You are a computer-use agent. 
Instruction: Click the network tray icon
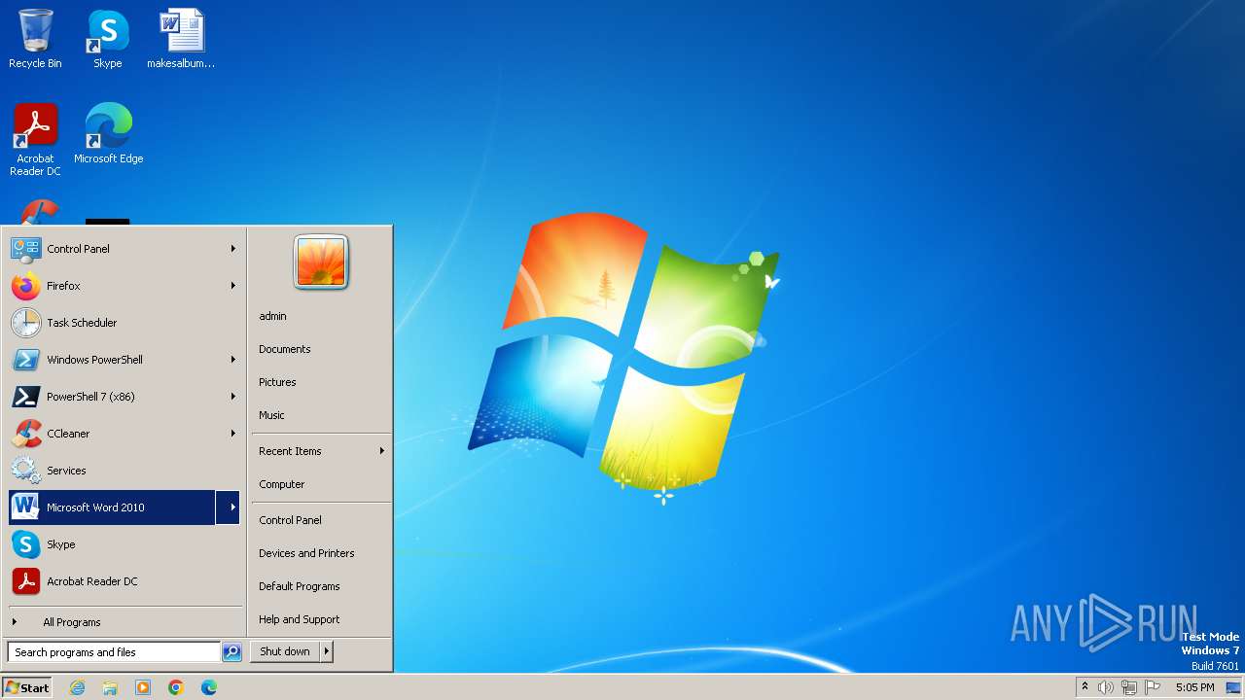[1128, 687]
